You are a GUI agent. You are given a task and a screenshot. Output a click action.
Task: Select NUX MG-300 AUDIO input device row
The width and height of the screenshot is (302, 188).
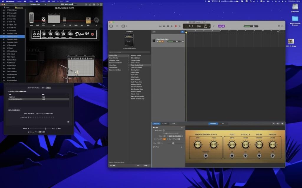tap(39, 99)
